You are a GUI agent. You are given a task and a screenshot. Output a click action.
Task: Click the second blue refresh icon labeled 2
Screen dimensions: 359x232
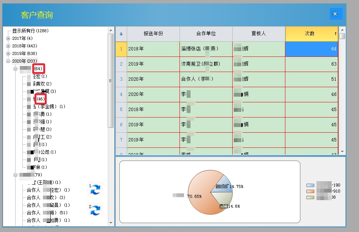click(95, 210)
